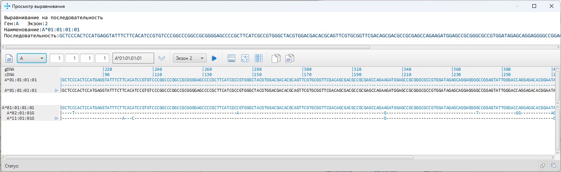561x172 pixels.
Task: Click the fourth allele field number box
Action: 102,58
